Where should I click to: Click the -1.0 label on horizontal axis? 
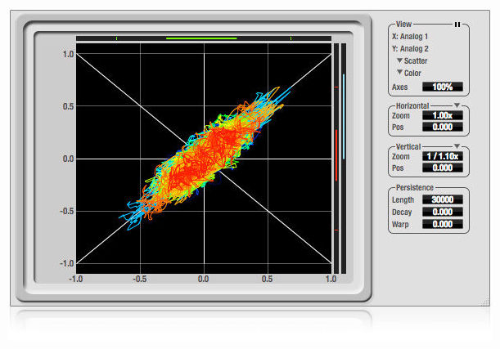(x=75, y=279)
